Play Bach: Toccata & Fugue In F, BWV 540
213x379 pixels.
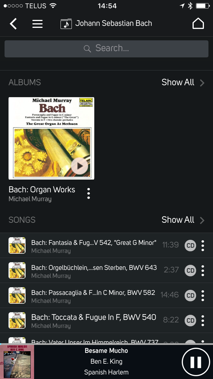pyautogui.click(x=94, y=320)
